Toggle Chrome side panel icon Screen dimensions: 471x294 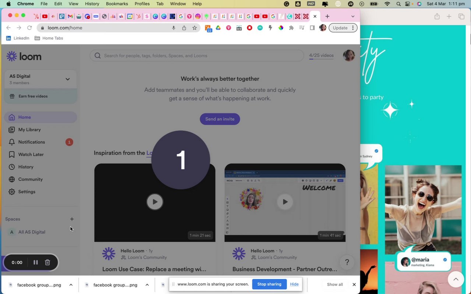(x=312, y=28)
